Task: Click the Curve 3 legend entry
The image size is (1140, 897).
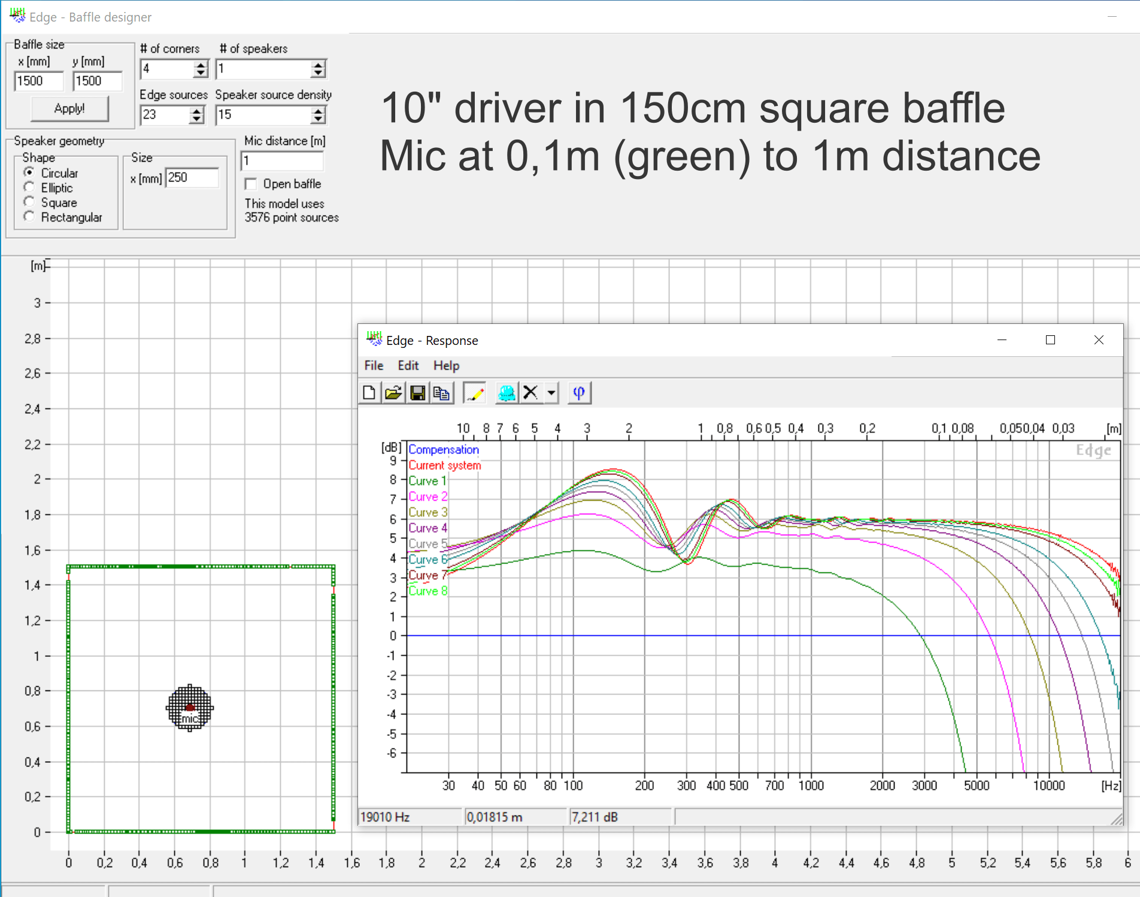Action: (x=427, y=512)
